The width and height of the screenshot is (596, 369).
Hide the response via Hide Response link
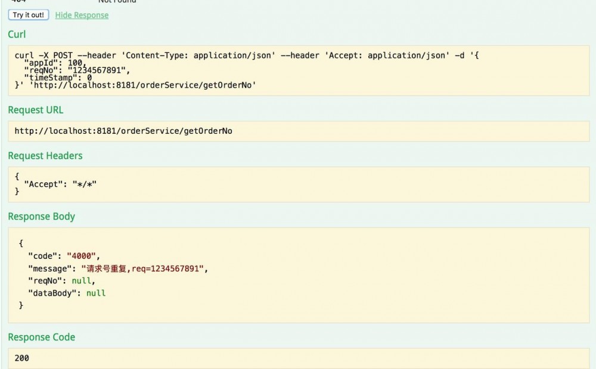point(82,15)
